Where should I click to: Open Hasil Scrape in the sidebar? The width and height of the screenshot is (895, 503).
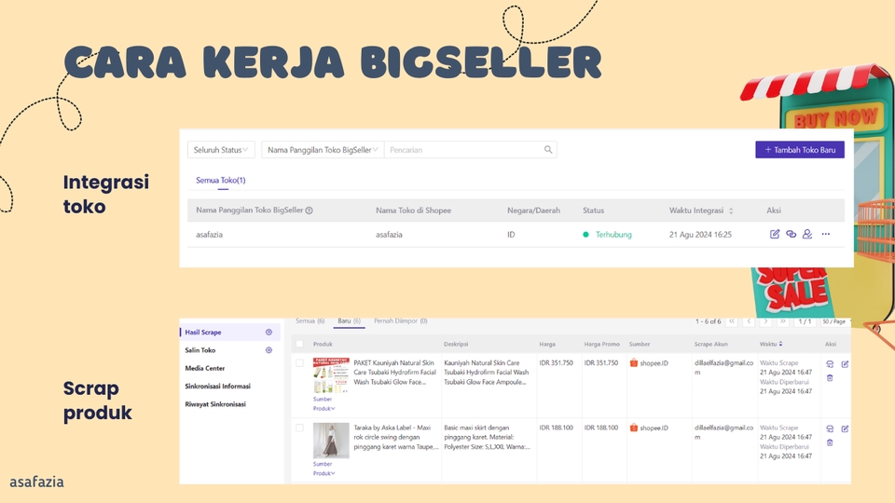pos(230,332)
